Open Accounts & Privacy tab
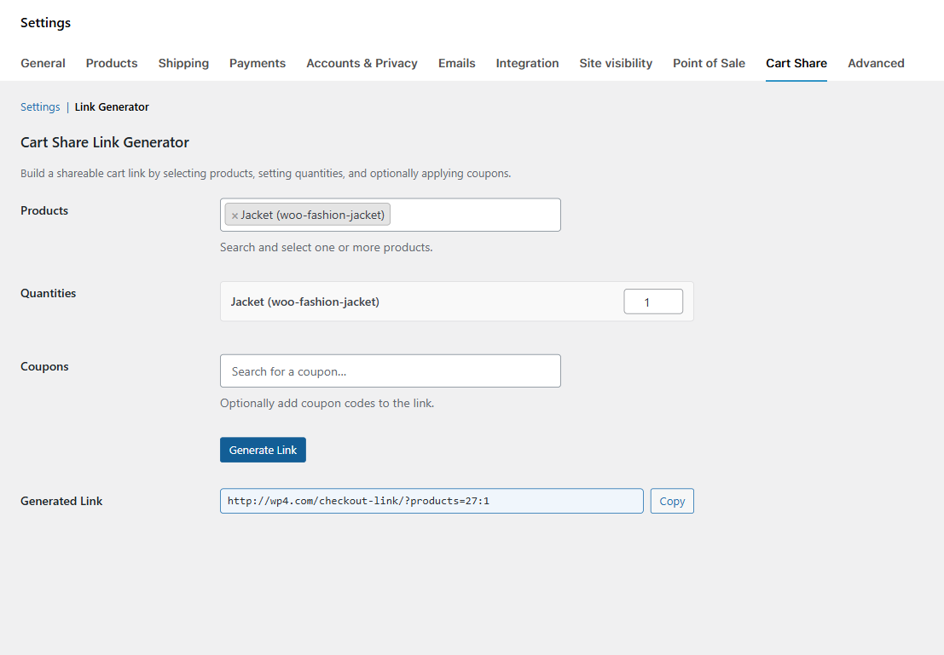This screenshot has height=655, width=944. pyautogui.click(x=362, y=63)
